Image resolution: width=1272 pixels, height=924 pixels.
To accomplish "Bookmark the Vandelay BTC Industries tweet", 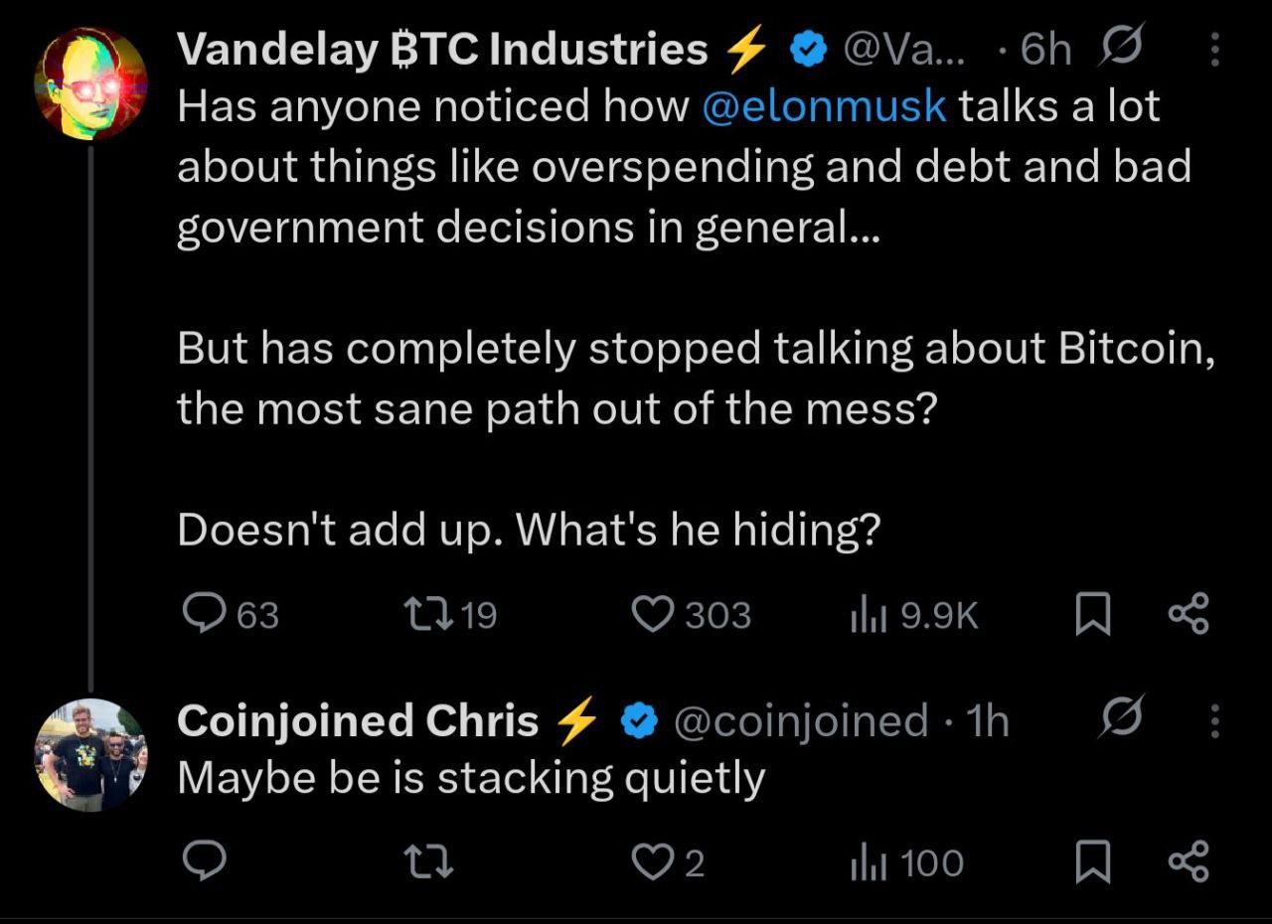I will (x=1093, y=616).
